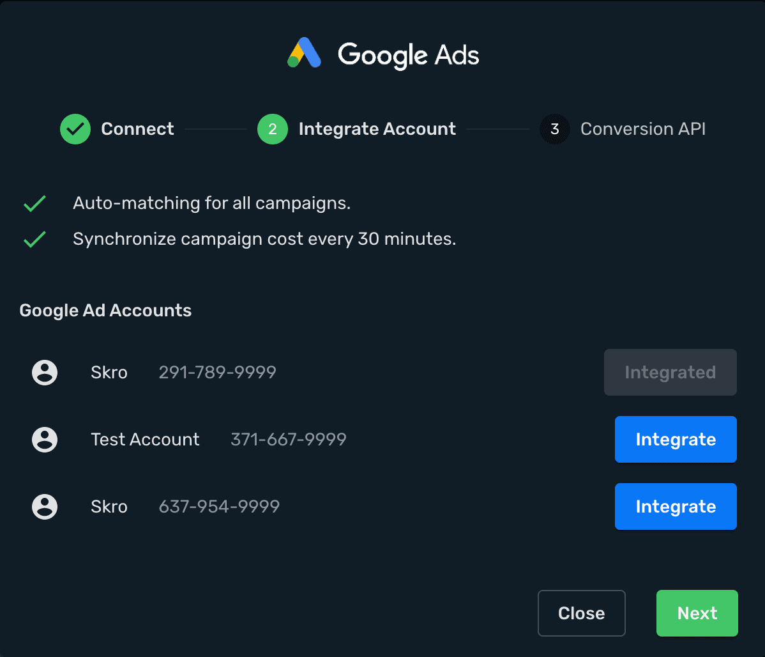The image size is (765, 657).
Task: Click the Skro name beside 637-954-9999
Action: (109, 507)
